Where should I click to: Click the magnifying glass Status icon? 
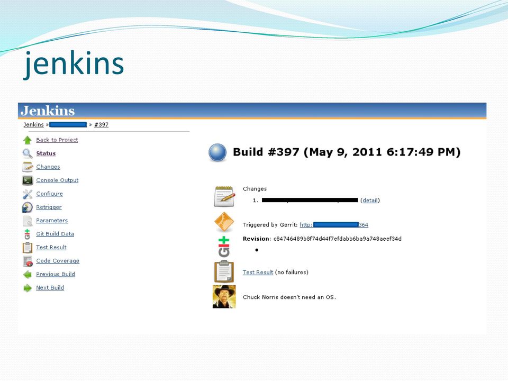(27, 153)
